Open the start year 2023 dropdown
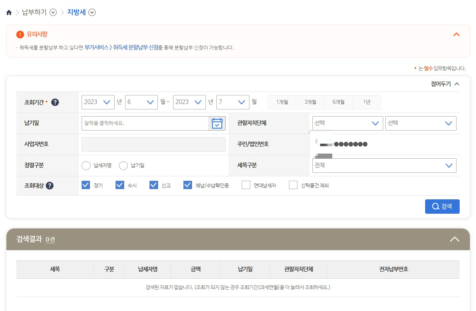 pyautogui.click(x=98, y=102)
